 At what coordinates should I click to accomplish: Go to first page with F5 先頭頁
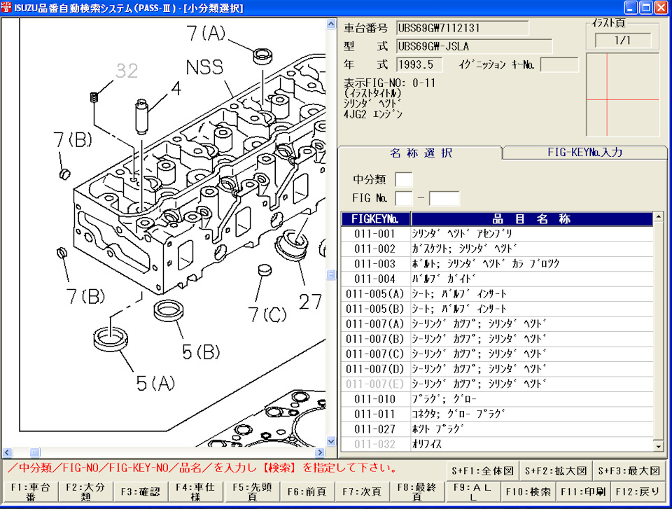(x=251, y=491)
